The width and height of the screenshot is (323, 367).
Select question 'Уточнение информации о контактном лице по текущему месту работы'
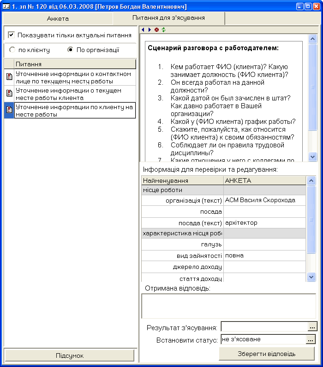(75, 77)
